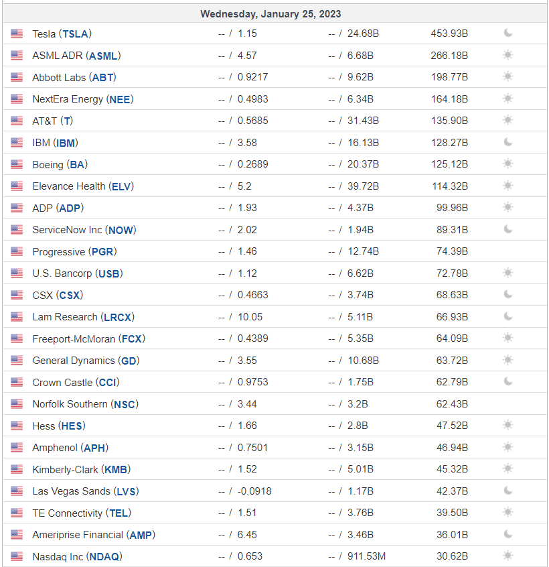Click the moon icon in ServiceNow row
The width and height of the screenshot is (549, 567).
(x=507, y=229)
